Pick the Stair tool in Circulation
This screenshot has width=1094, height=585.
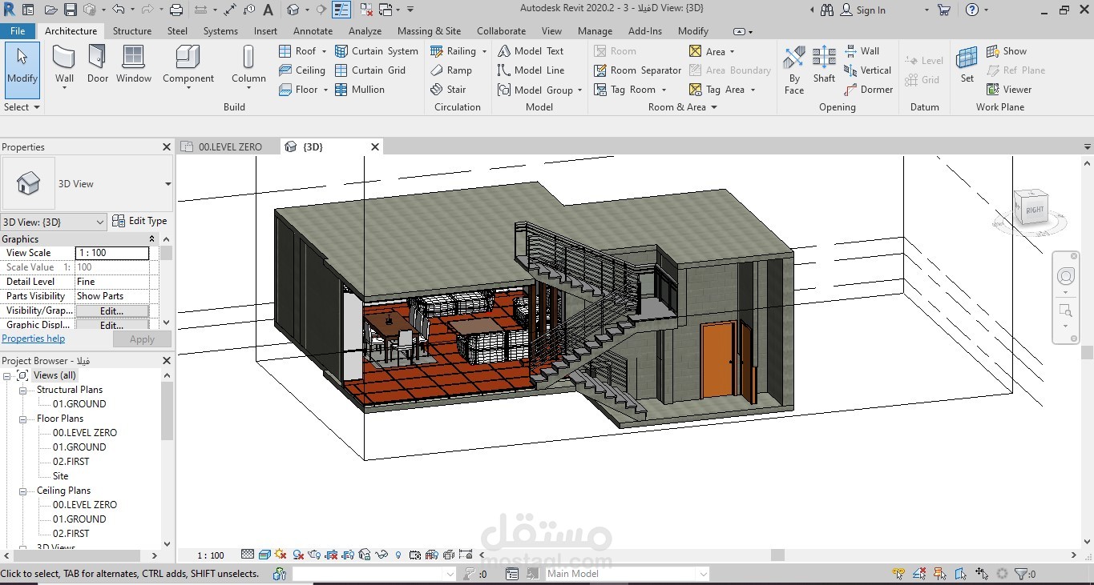click(x=448, y=90)
